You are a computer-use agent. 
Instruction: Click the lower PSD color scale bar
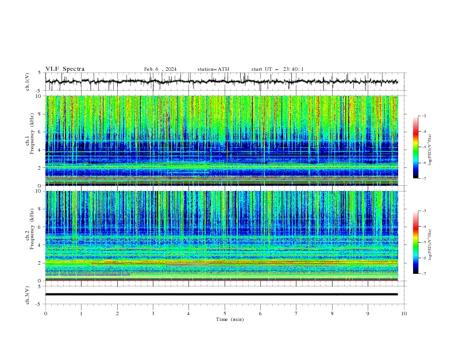point(415,242)
